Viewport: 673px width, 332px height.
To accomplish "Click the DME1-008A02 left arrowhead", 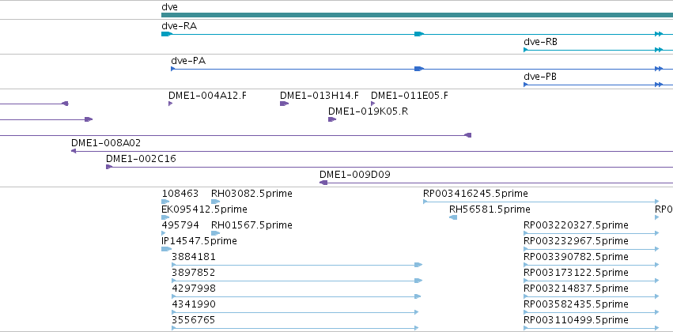I will pos(74,151).
